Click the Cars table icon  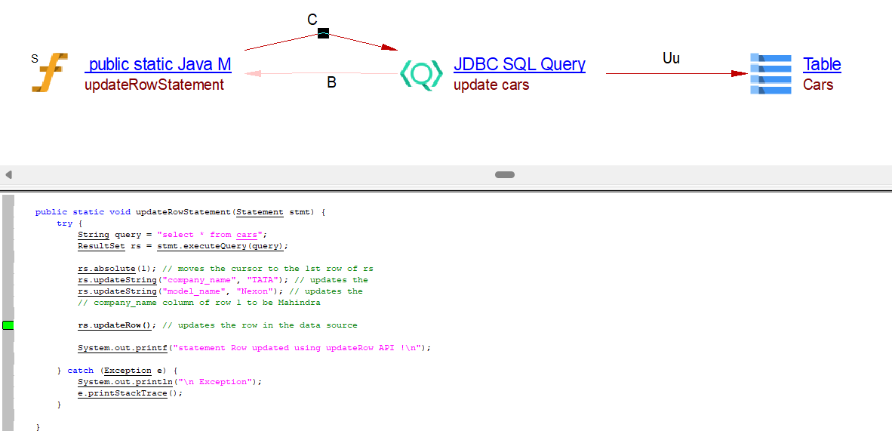(x=771, y=74)
